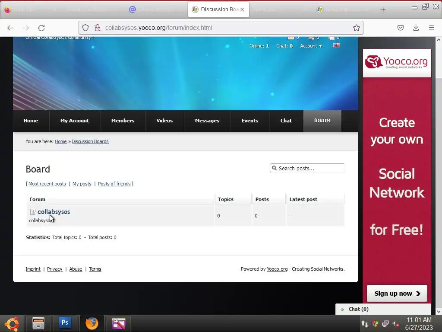Expand the Account dropdown in header

311,46
